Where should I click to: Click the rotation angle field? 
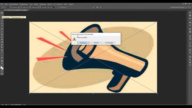pyautogui.click(x=52, y=7)
